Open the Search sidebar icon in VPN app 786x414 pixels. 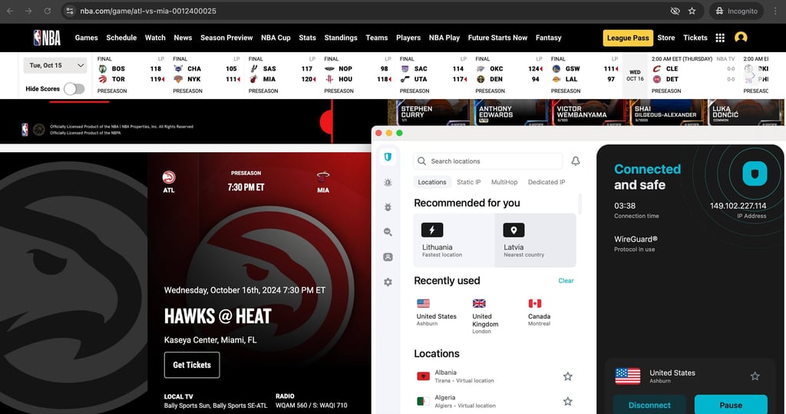click(x=388, y=232)
